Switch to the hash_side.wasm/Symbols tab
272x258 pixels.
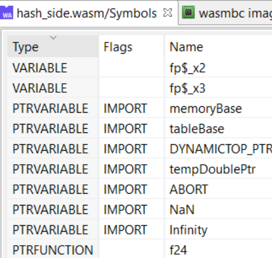point(87,13)
